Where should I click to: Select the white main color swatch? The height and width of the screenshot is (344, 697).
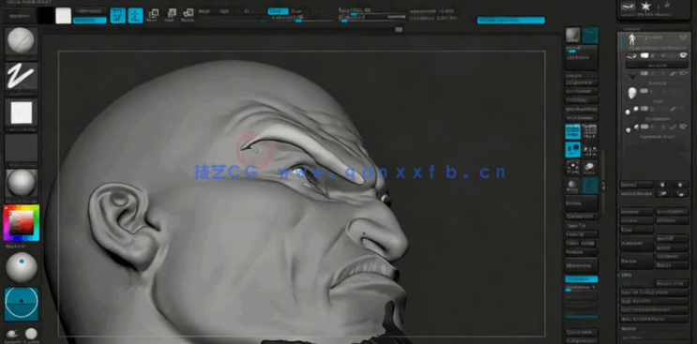pyautogui.click(x=63, y=16)
